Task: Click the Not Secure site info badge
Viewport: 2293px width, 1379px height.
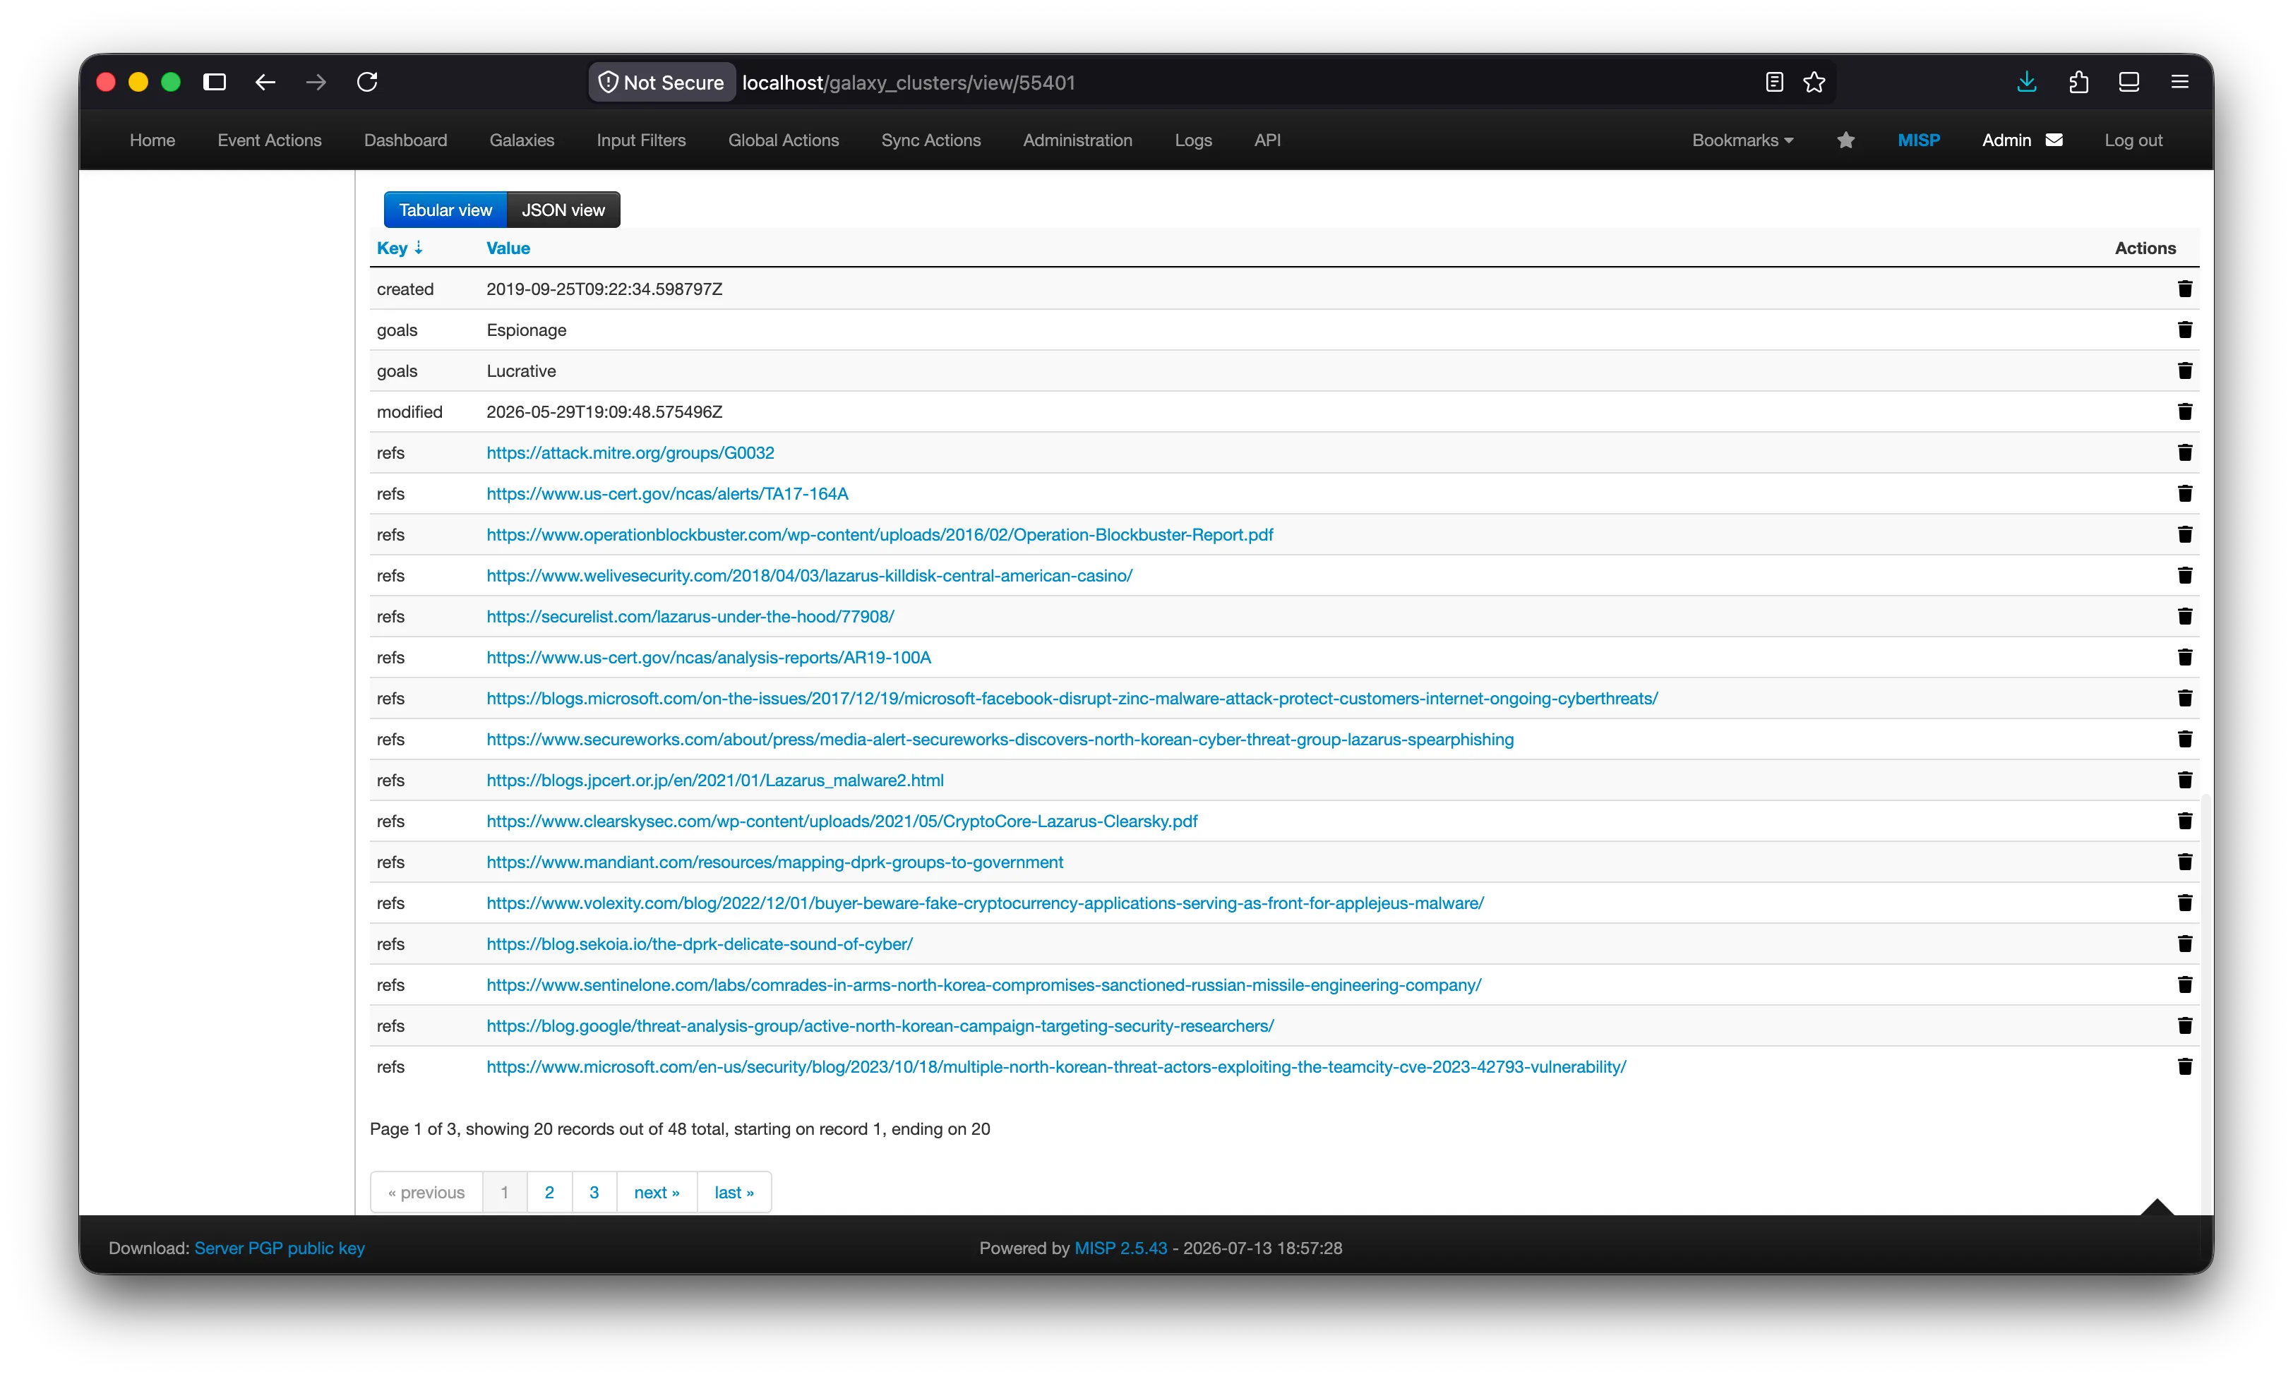Action: tap(661, 83)
